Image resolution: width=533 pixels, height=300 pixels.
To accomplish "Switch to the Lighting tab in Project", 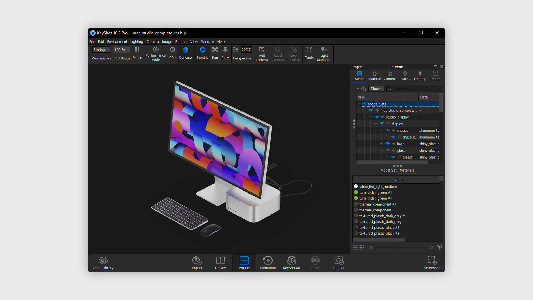I will click(420, 76).
